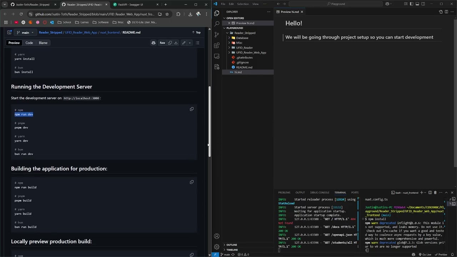Click the Chrome address bar URL
The width and height of the screenshot is (457, 257).
[x=95, y=14]
